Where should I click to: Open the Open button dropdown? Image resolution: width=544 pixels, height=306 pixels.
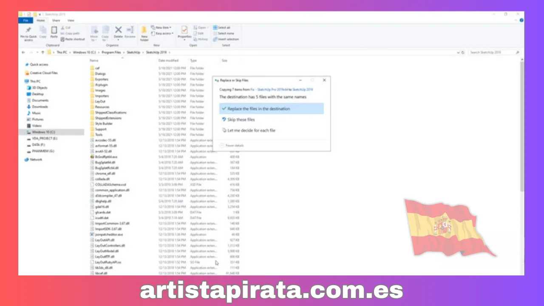pos(202,28)
